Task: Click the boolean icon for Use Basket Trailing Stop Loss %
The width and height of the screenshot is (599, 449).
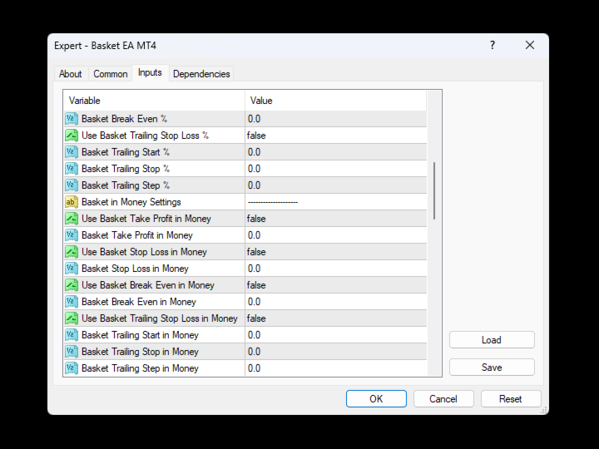Action: pos(72,136)
